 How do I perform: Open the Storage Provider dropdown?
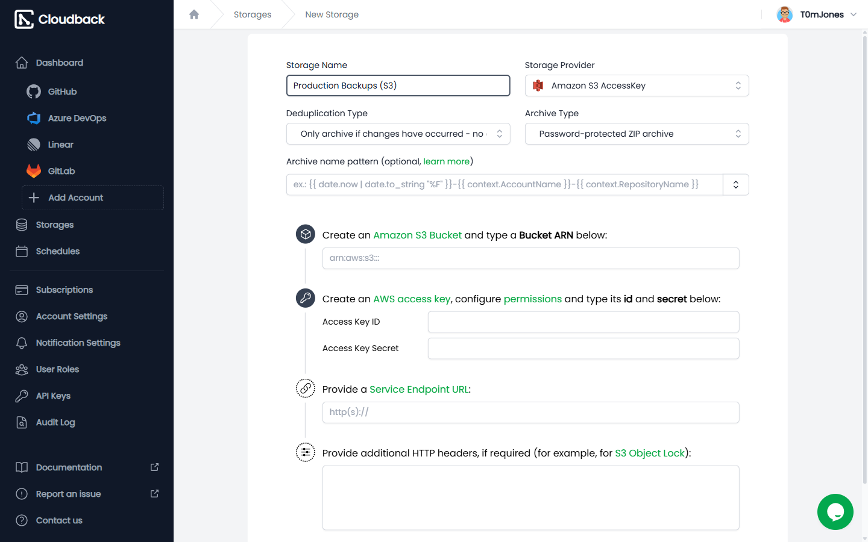637,86
